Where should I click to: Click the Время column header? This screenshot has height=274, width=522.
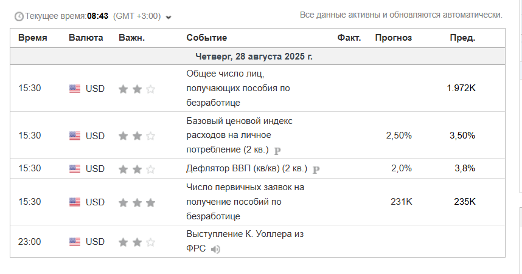pos(33,38)
